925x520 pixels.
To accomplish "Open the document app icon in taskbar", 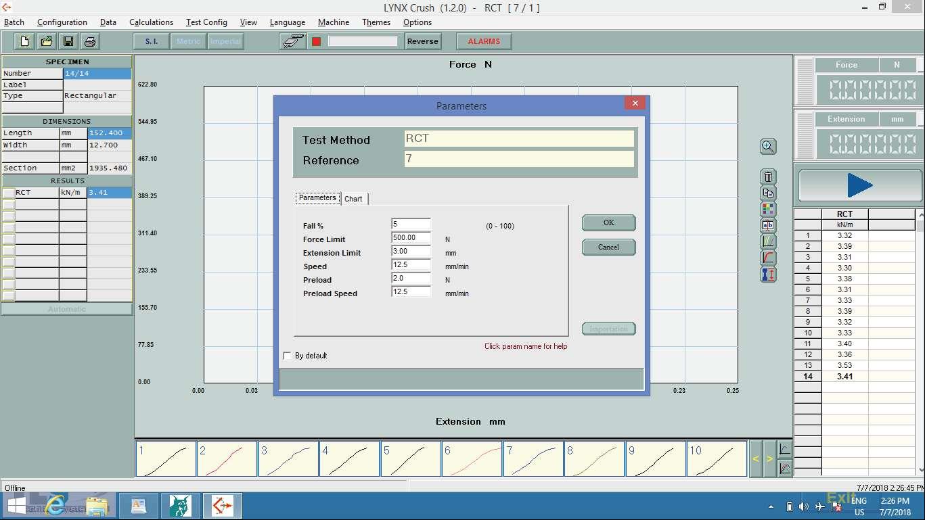I will point(139,506).
